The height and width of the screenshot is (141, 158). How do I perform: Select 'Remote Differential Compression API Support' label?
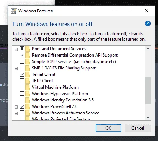tap(75, 55)
